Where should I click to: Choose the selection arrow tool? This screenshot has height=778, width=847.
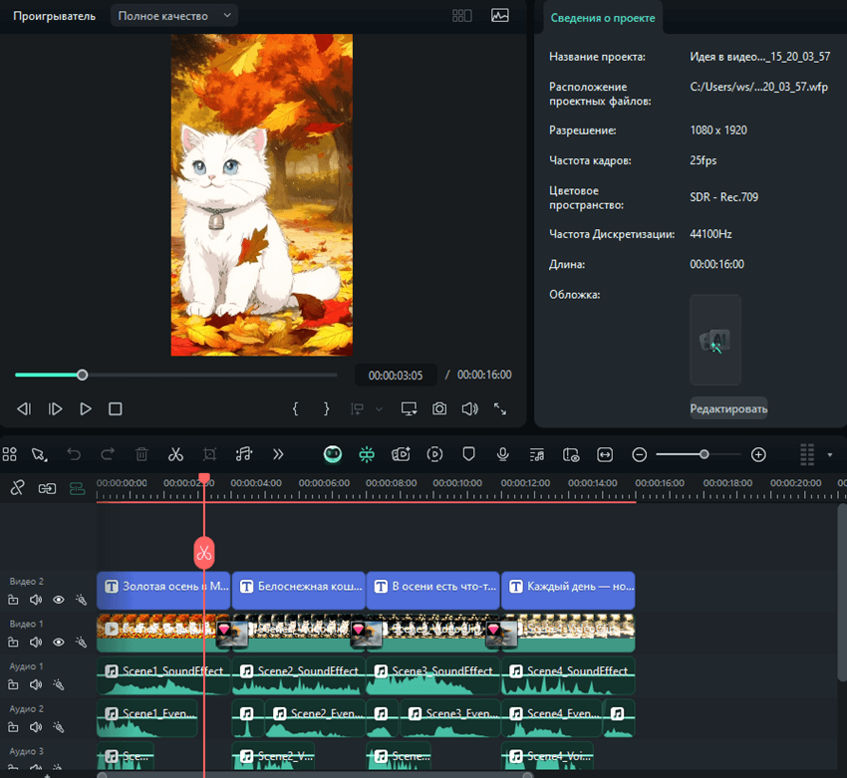click(x=39, y=454)
